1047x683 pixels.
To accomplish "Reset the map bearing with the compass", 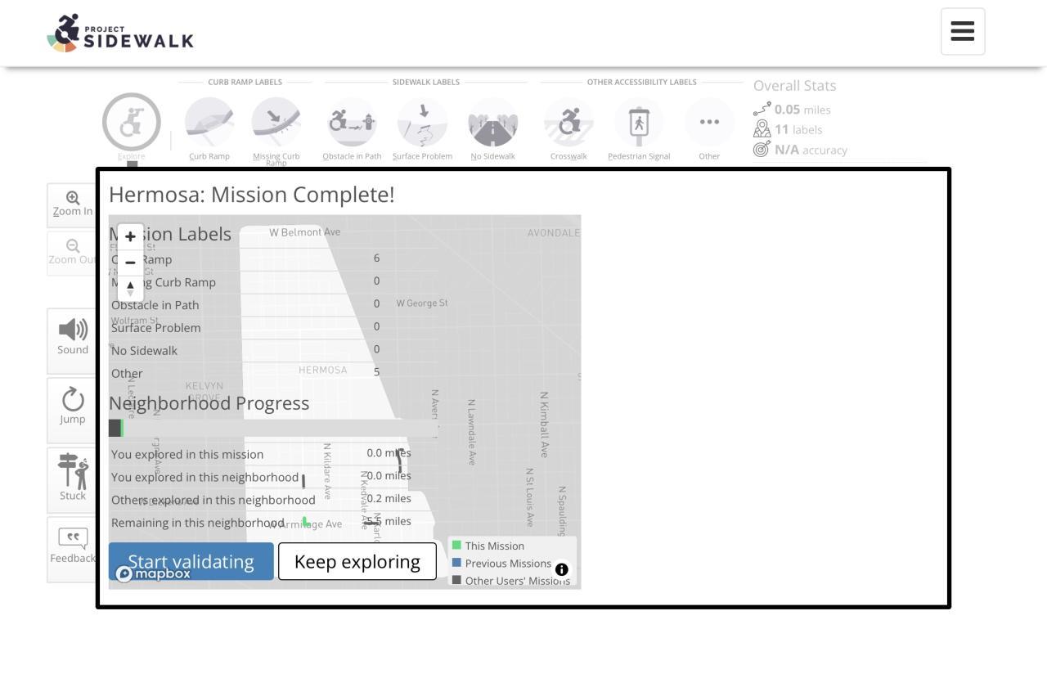I will [130, 289].
